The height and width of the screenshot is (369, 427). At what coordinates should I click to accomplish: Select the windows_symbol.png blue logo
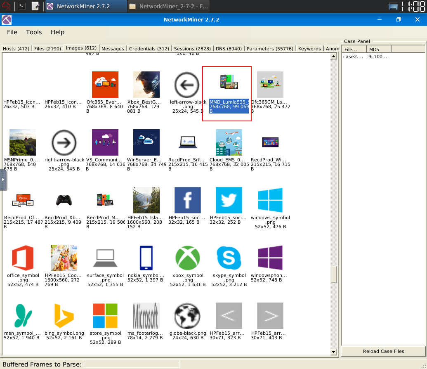(x=270, y=200)
